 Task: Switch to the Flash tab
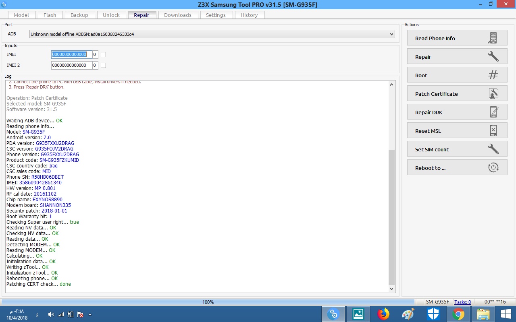50,15
